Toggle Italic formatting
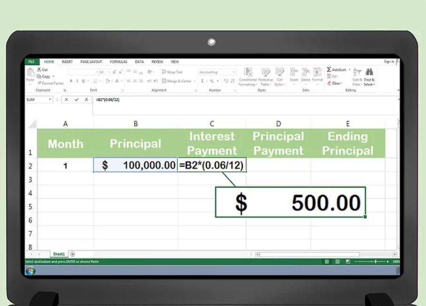The image size is (426, 306). click(77, 81)
